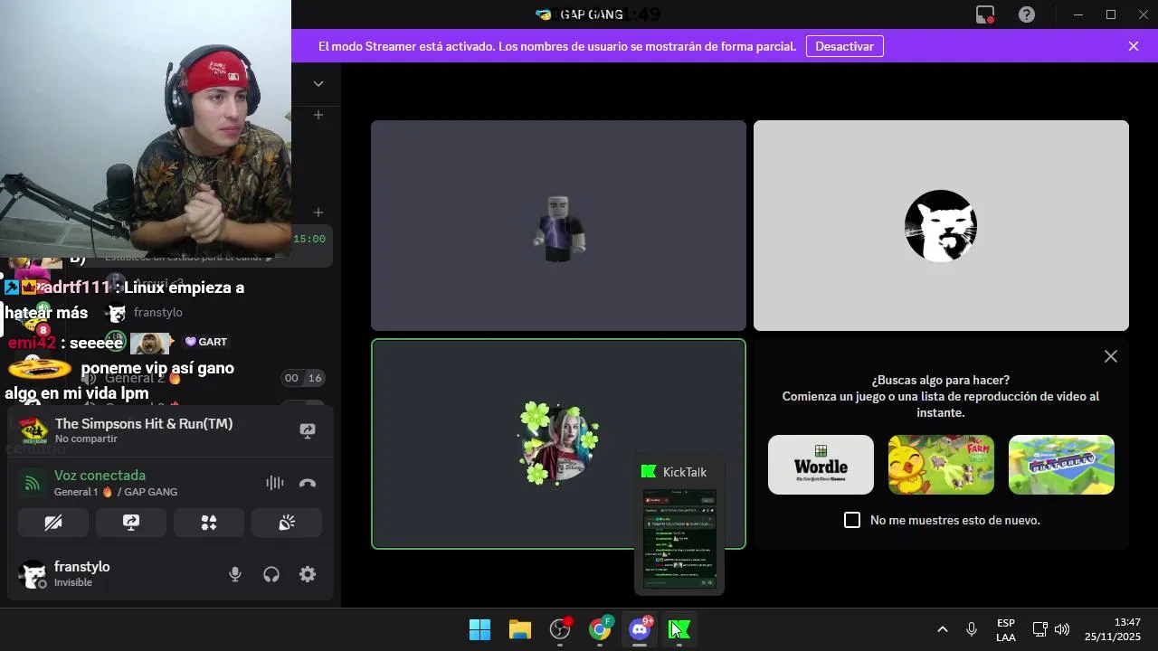
Task: Open network status tray icon
Action: (x=1039, y=629)
